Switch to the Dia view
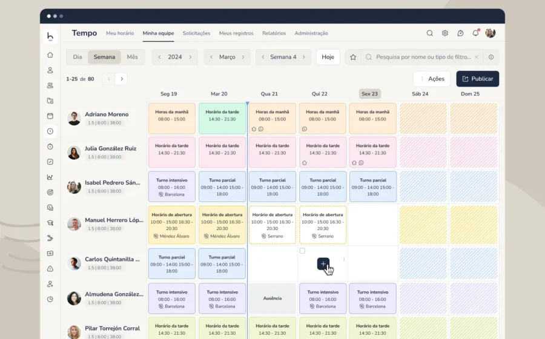Image resolution: width=545 pixels, height=339 pixels. [x=77, y=57]
